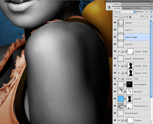Expand the Jetpack – Tube group

(119, 79)
